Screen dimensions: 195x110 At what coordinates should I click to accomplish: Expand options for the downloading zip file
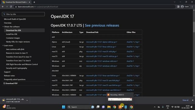coord(27,100)
